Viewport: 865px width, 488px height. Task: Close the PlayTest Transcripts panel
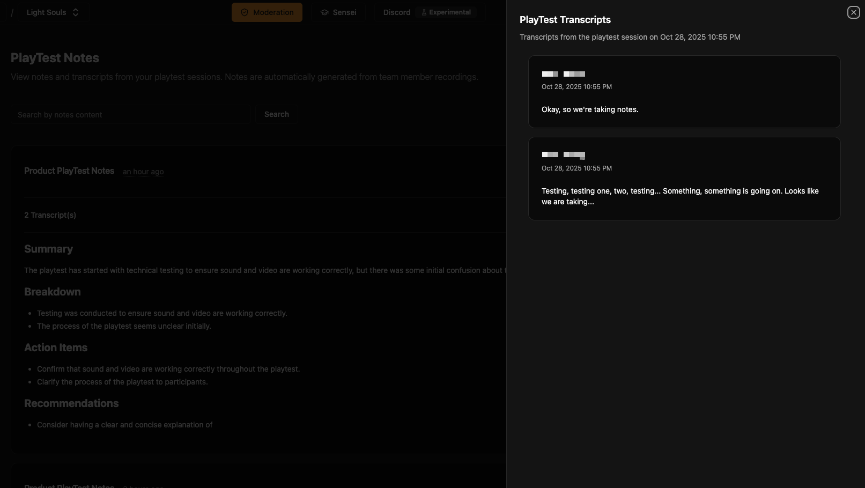[853, 12]
